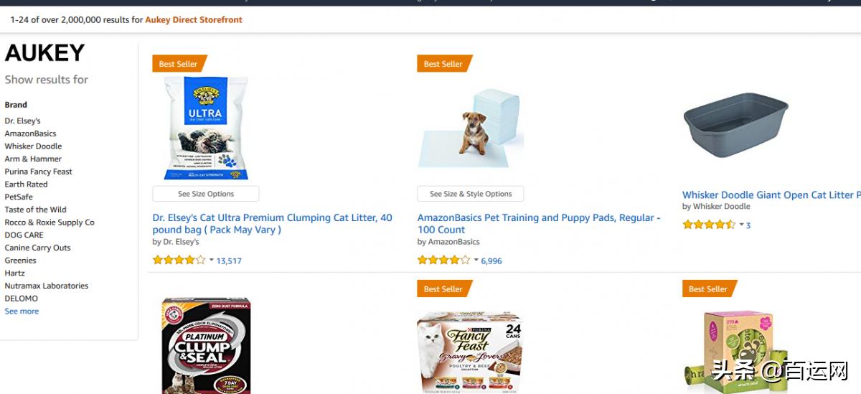Expand brand list with See more
The height and width of the screenshot is (394, 861).
coord(22,311)
